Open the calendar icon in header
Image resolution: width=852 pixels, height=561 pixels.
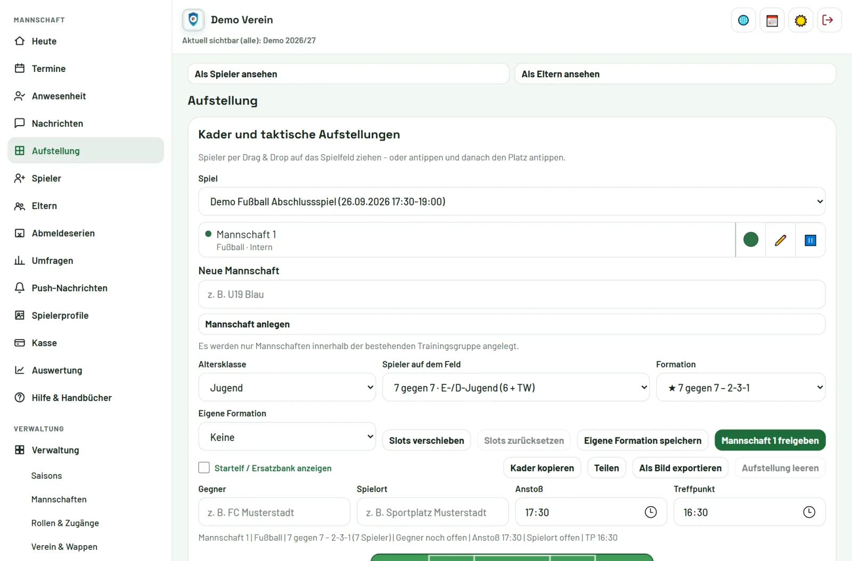772,20
